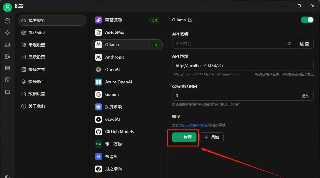Click the GitHub Models logo icon
Image resolution: width=320 pixels, height=178 pixels.
point(99,132)
